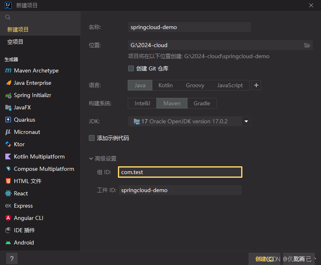Click the Angular CLI red shield icon
Screen dimensions: 321x265
click(8, 218)
